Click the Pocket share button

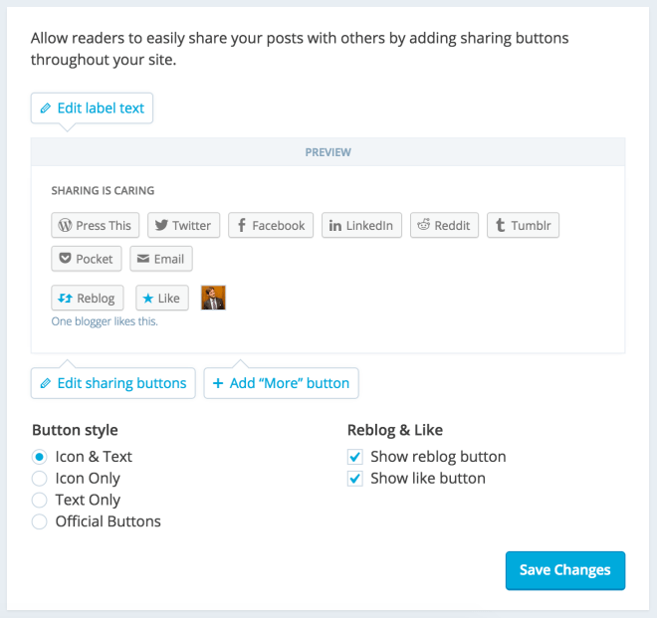(87, 259)
